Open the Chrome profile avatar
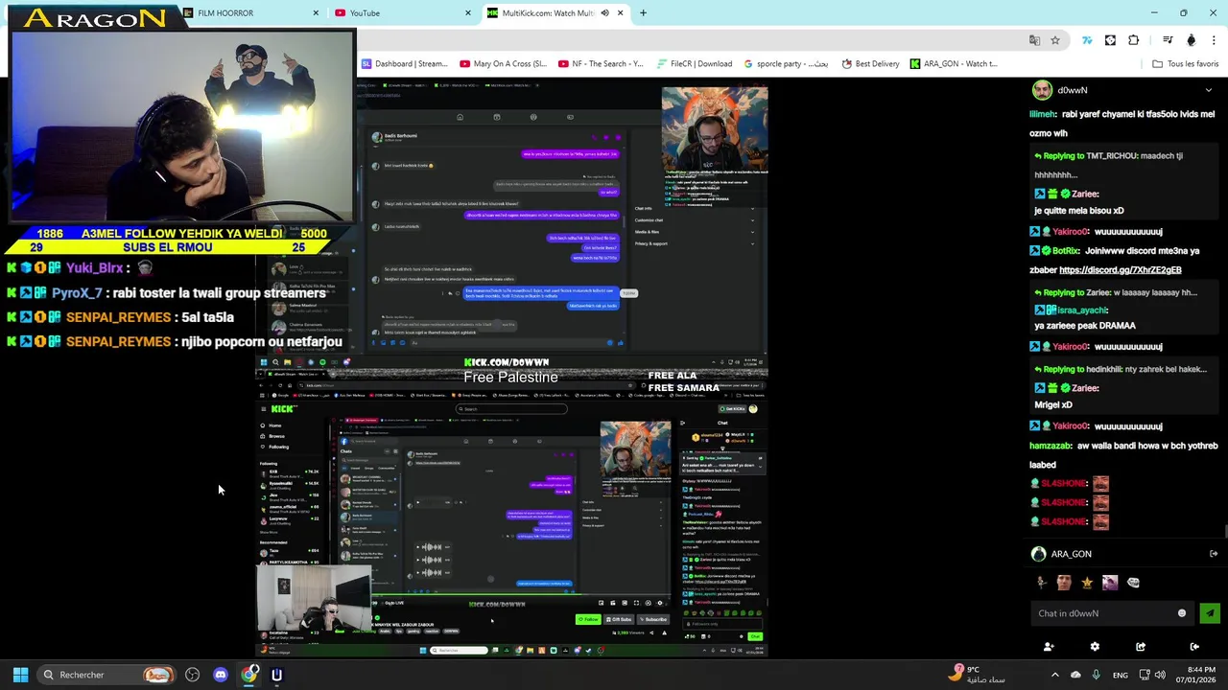This screenshot has width=1228, height=690. point(1192,40)
